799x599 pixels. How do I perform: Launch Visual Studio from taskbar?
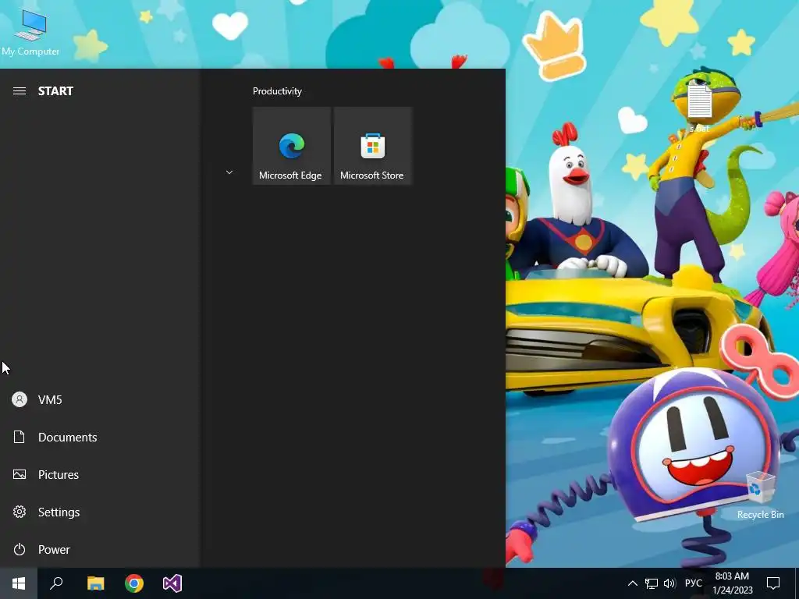[172, 583]
